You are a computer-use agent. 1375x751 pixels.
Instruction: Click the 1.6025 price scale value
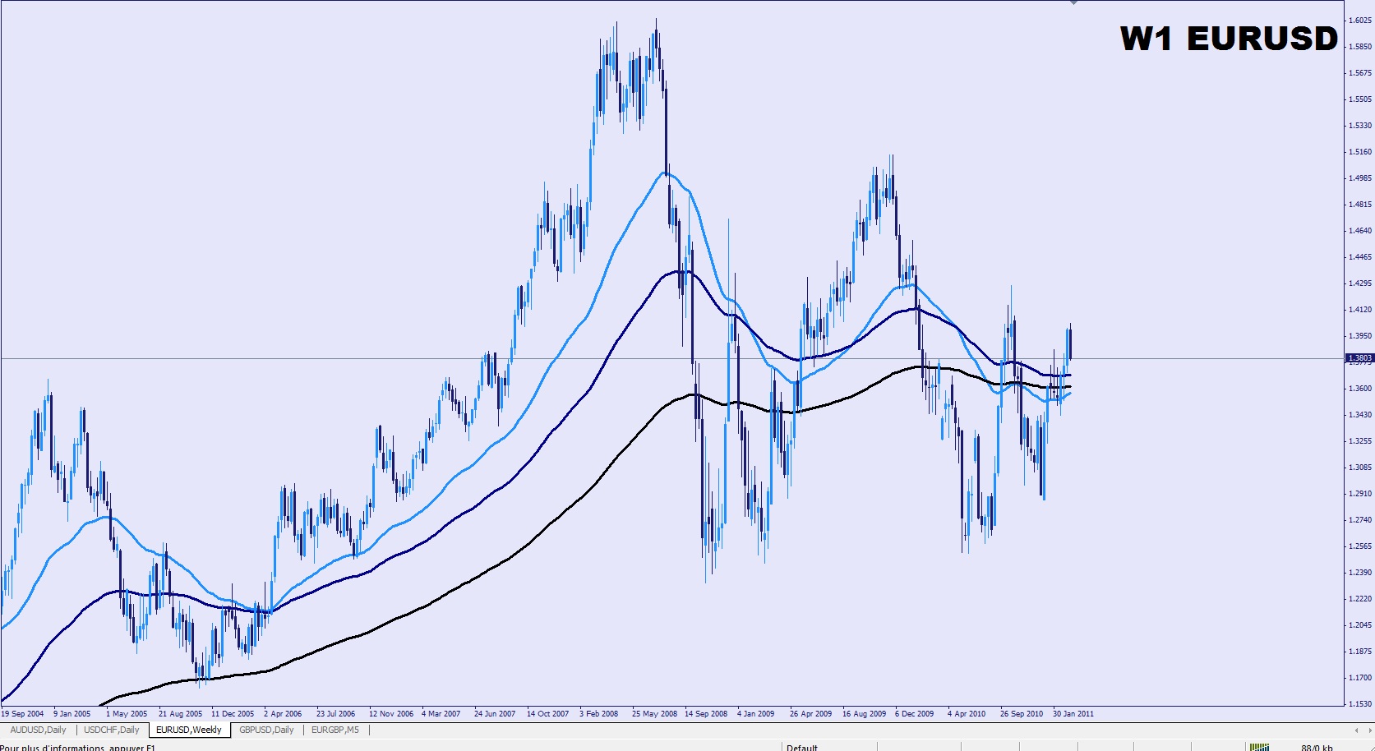tap(1360, 21)
